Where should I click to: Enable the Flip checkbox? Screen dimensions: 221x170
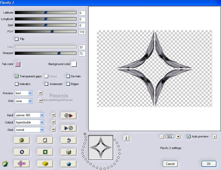pyautogui.click(x=17, y=39)
